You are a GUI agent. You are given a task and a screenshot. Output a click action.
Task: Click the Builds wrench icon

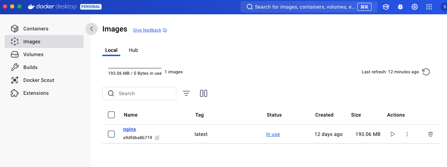pos(15,67)
